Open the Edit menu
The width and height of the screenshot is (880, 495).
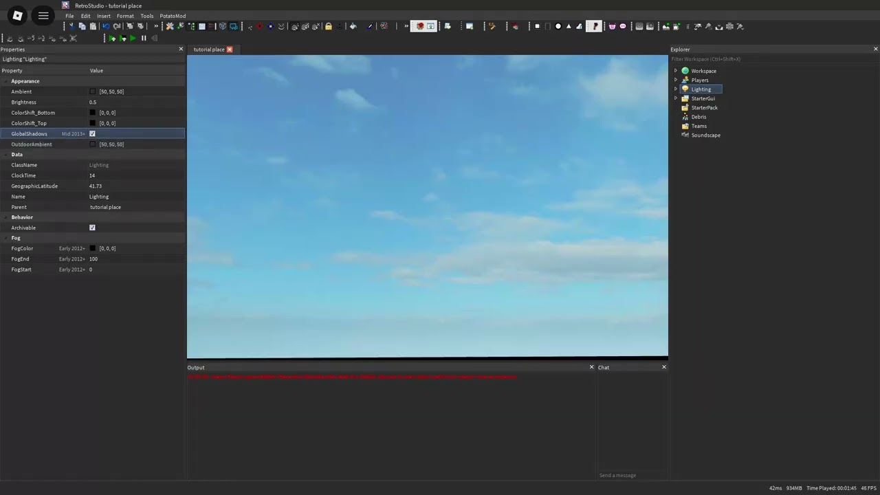point(85,16)
